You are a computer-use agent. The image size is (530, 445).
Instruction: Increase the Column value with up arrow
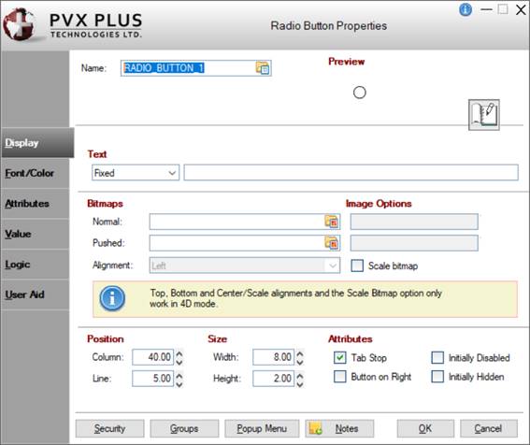tap(179, 353)
